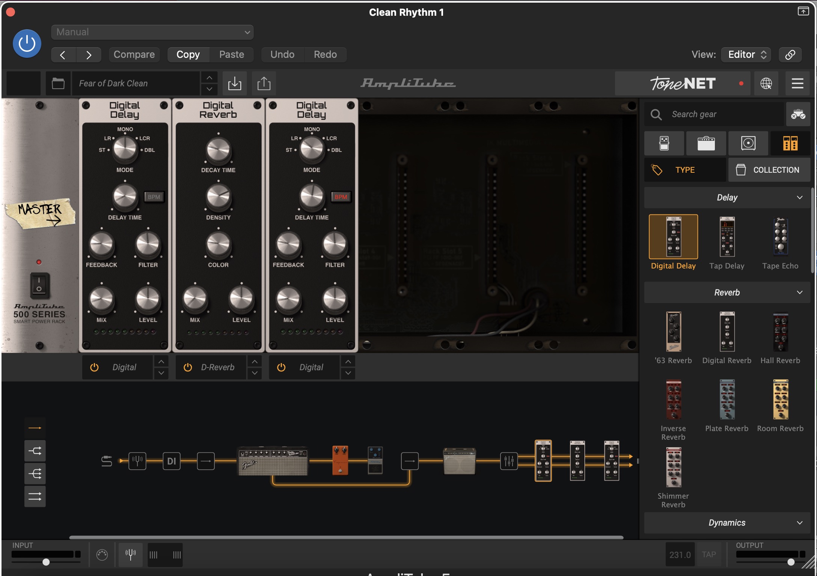Select last rack module in signal chain
Viewport: 817px width, 576px height.
click(612, 461)
